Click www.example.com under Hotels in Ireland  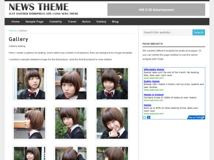[153, 100]
